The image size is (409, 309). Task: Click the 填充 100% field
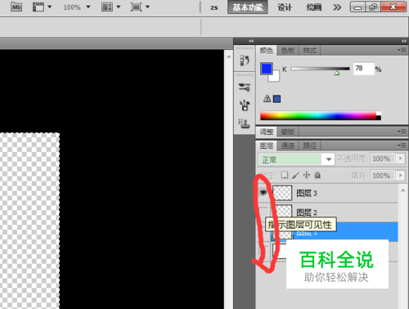[x=382, y=176]
